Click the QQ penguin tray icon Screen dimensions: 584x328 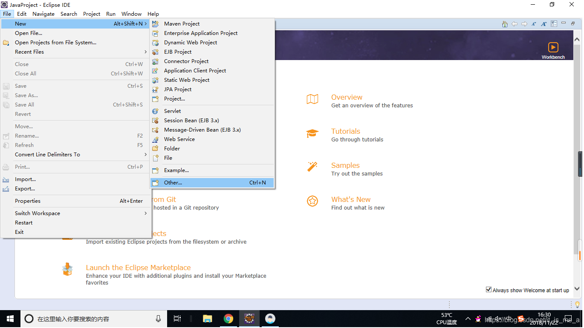478,319
